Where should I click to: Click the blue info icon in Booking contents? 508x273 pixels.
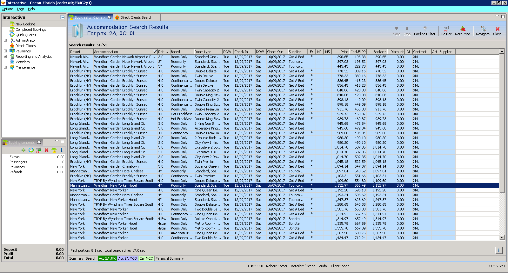pyautogui.click(x=62, y=150)
